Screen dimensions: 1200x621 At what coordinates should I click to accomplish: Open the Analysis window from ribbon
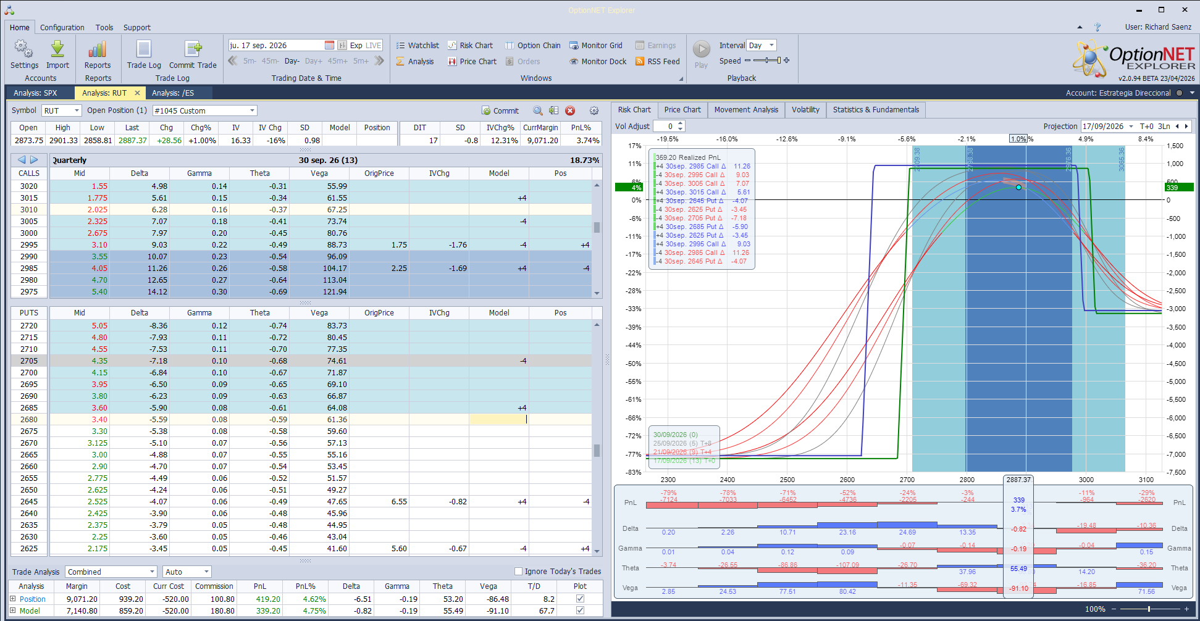coord(415,61)
